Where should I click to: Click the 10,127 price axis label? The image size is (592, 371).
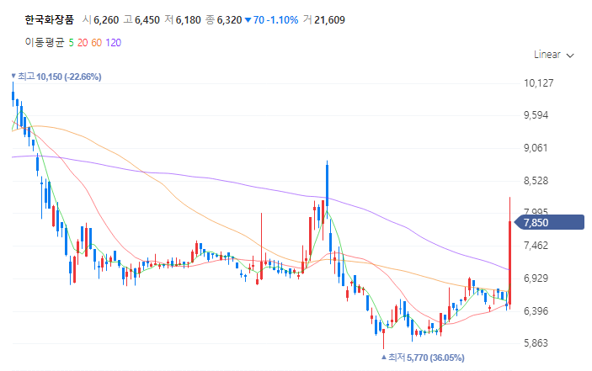coord(539,83)
